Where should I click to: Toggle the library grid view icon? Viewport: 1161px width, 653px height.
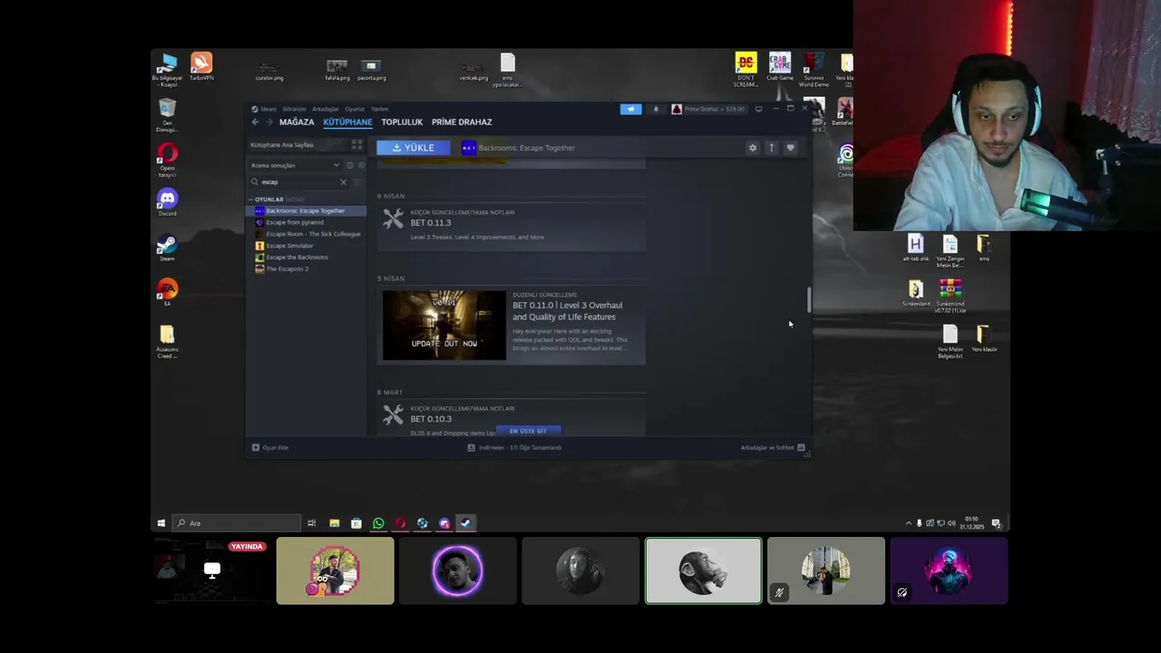[356, 145]
